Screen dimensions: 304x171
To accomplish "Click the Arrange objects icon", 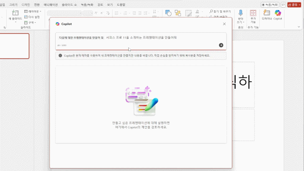I will 178,13.
